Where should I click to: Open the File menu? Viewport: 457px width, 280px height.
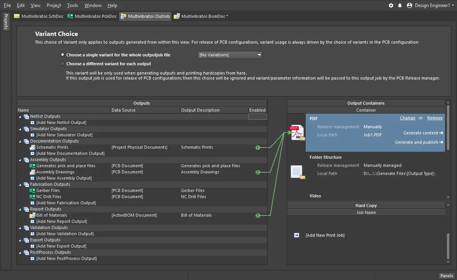(x=7, y=5)
